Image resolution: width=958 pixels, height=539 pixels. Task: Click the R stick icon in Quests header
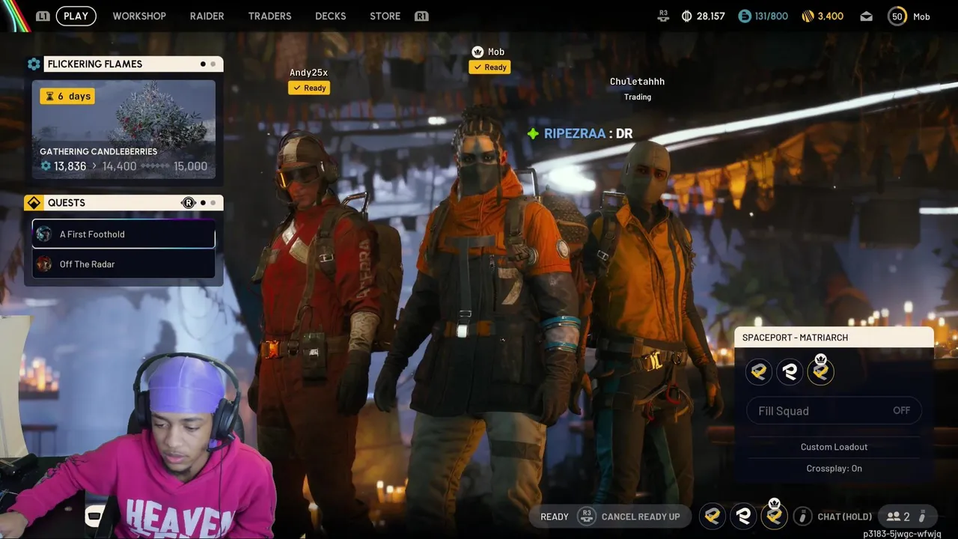coord(189,203)
